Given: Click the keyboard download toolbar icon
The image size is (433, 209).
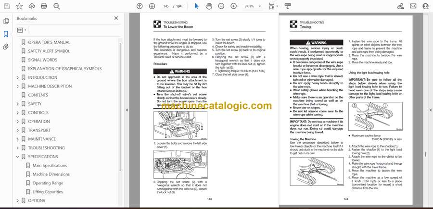Looking at the screenshot, I should coord(288,6).
